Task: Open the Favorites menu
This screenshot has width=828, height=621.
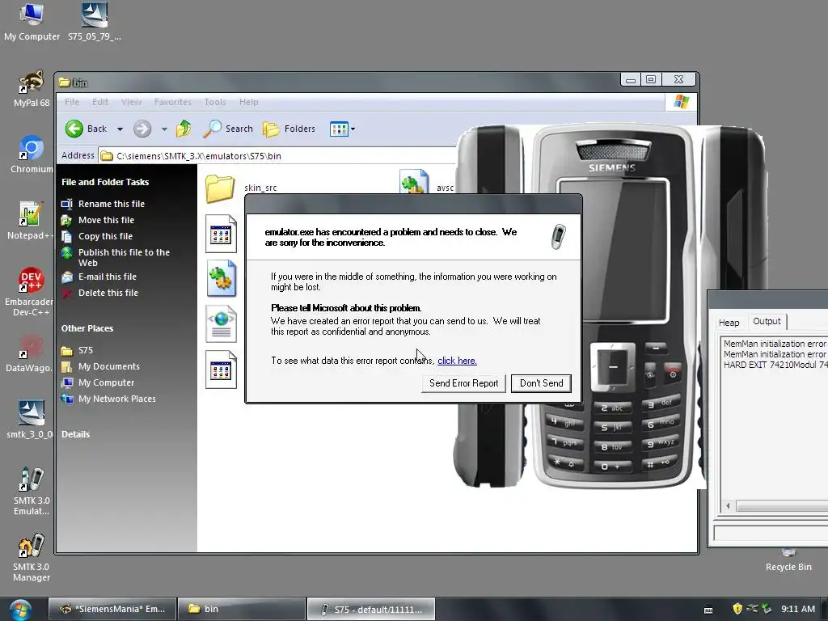Action: point(173,102)
